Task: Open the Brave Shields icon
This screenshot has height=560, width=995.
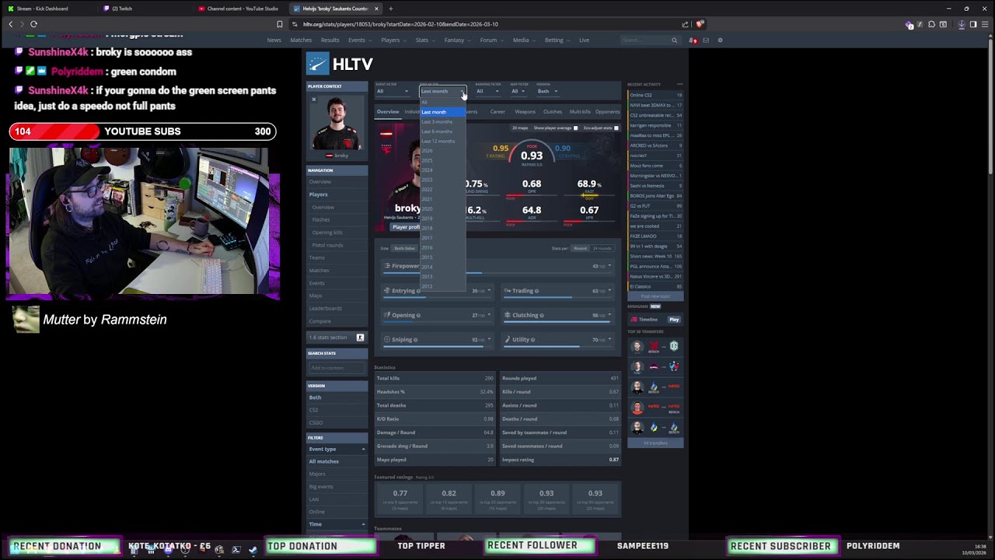Action: [700, 24]
